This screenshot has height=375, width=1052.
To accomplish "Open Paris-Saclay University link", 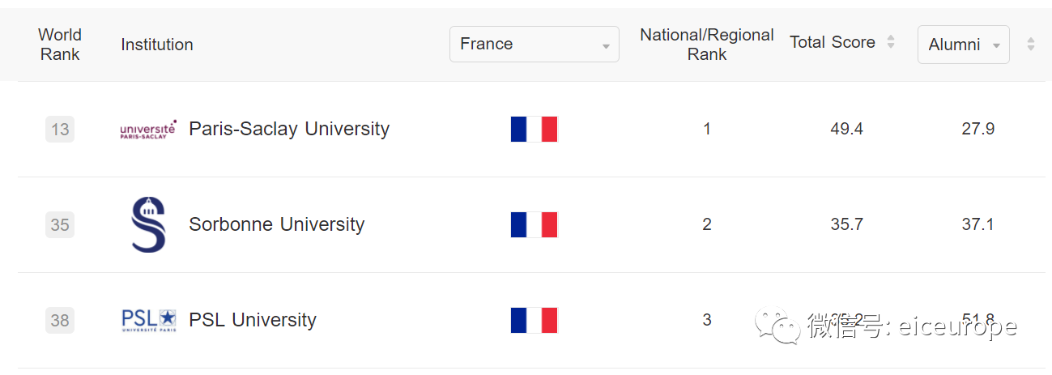I will click(x=289, y=129).
